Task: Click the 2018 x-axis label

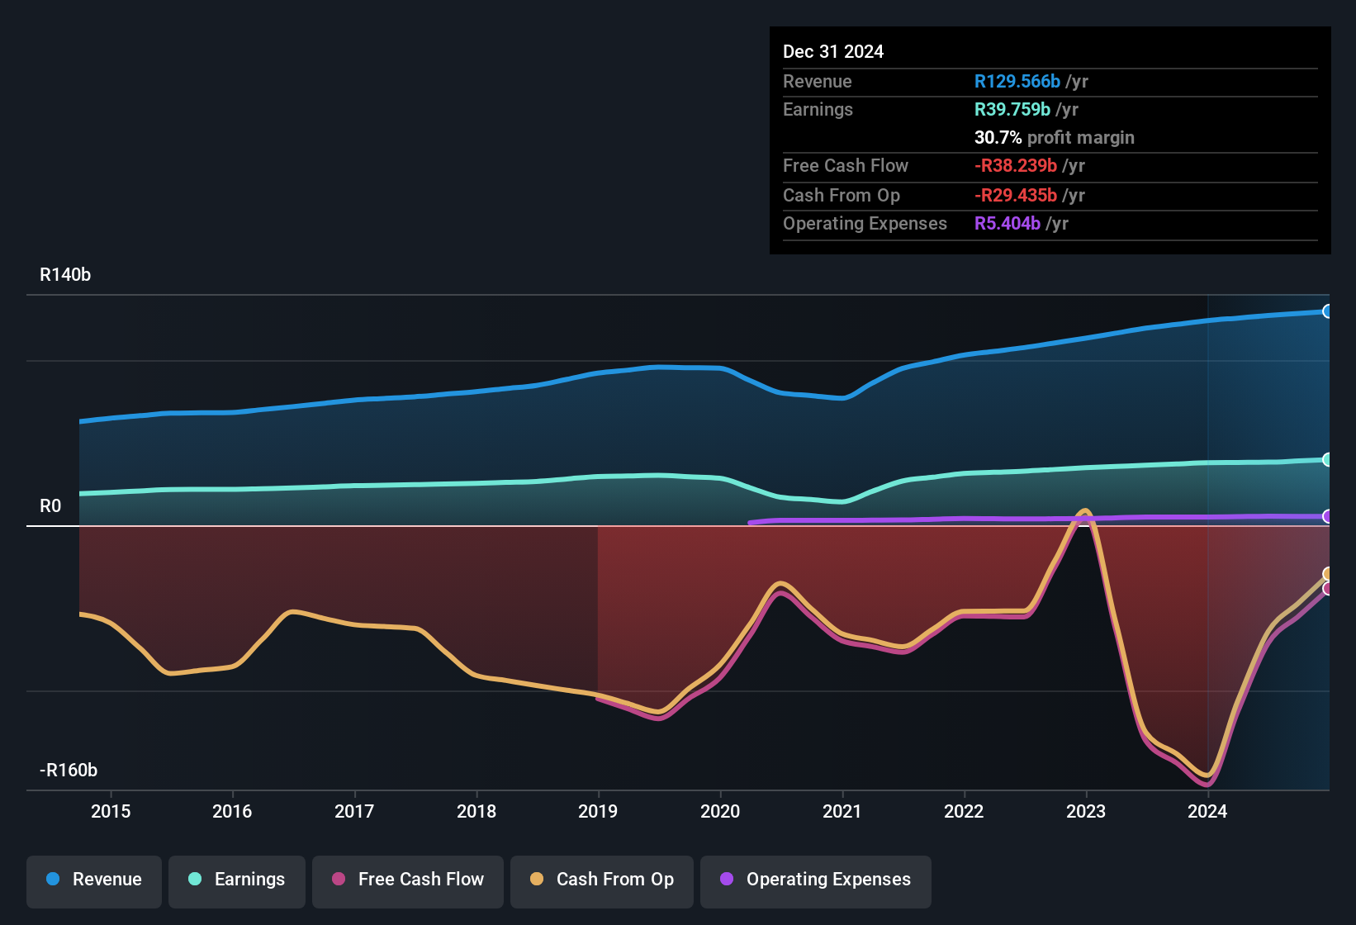Action: click(x=476, y=811)
